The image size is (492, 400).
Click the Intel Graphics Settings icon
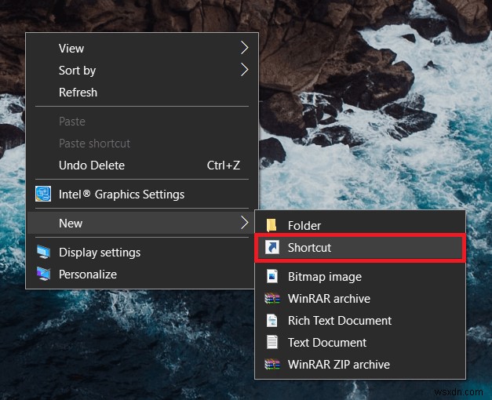tap(43, 194)
